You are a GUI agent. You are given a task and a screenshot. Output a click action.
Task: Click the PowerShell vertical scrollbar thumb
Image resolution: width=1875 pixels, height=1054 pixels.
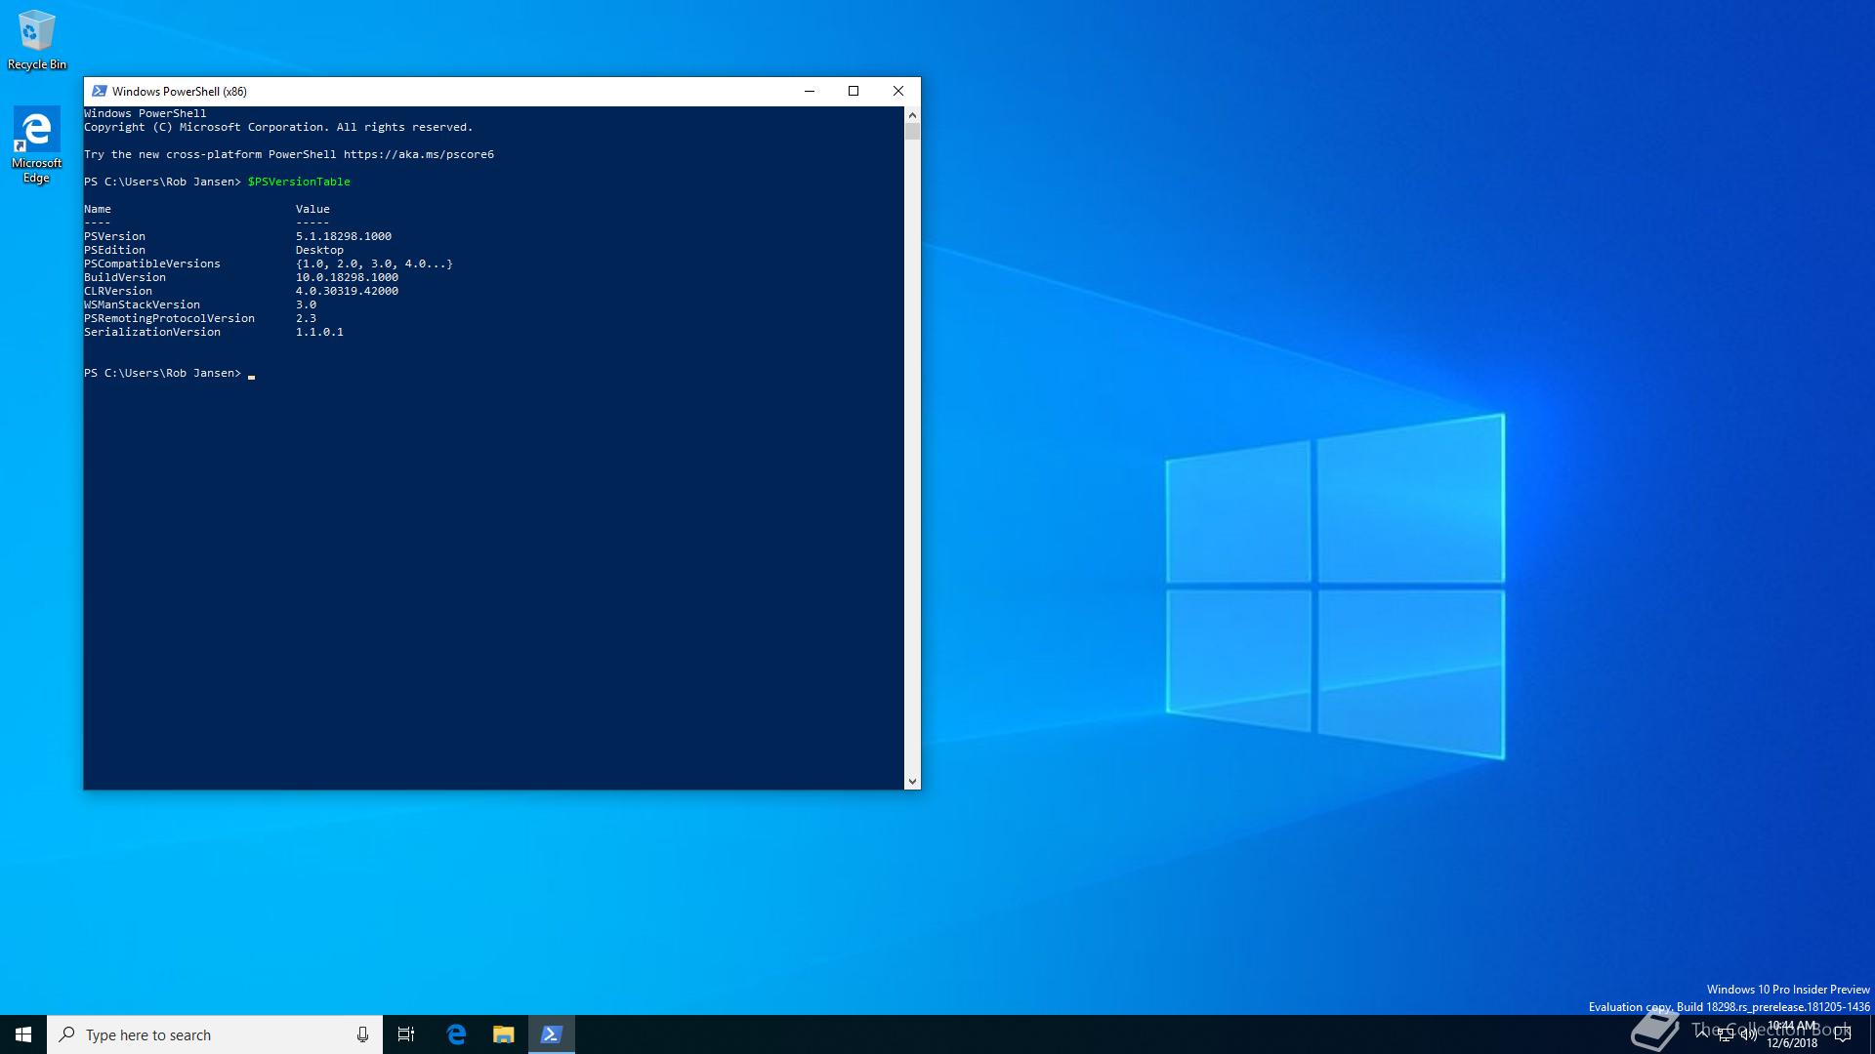(x=912, y=132)
